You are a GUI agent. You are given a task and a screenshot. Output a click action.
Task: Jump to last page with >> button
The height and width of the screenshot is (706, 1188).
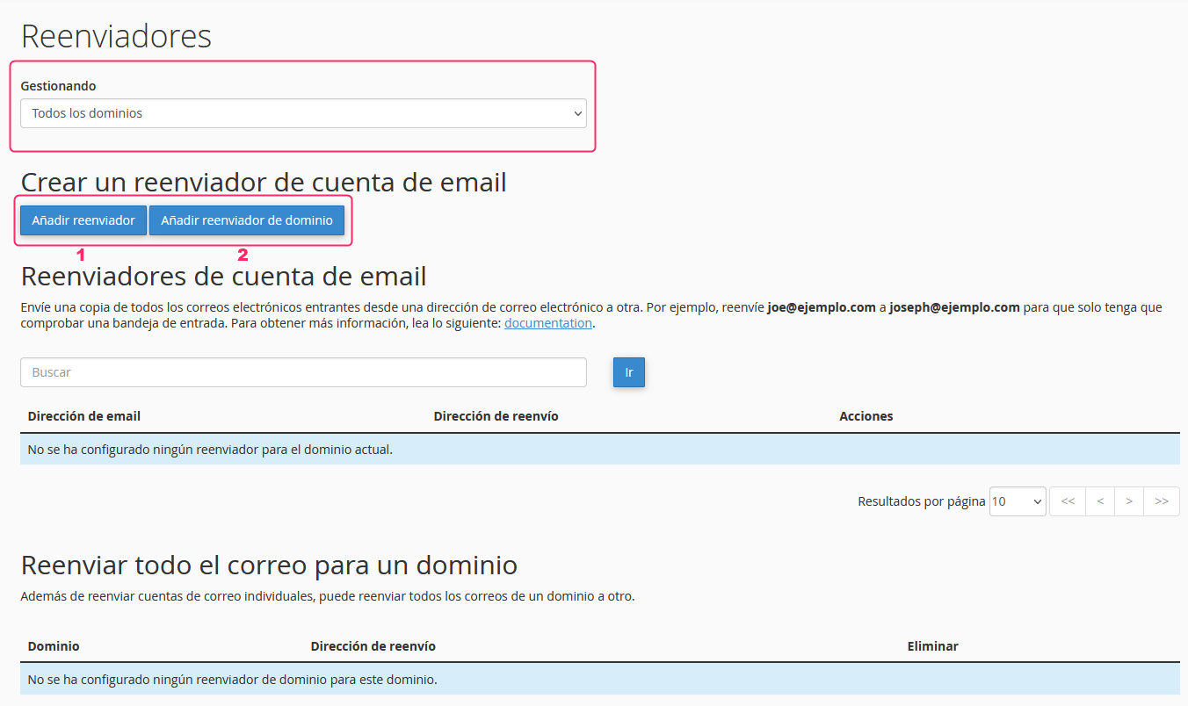1162,501
